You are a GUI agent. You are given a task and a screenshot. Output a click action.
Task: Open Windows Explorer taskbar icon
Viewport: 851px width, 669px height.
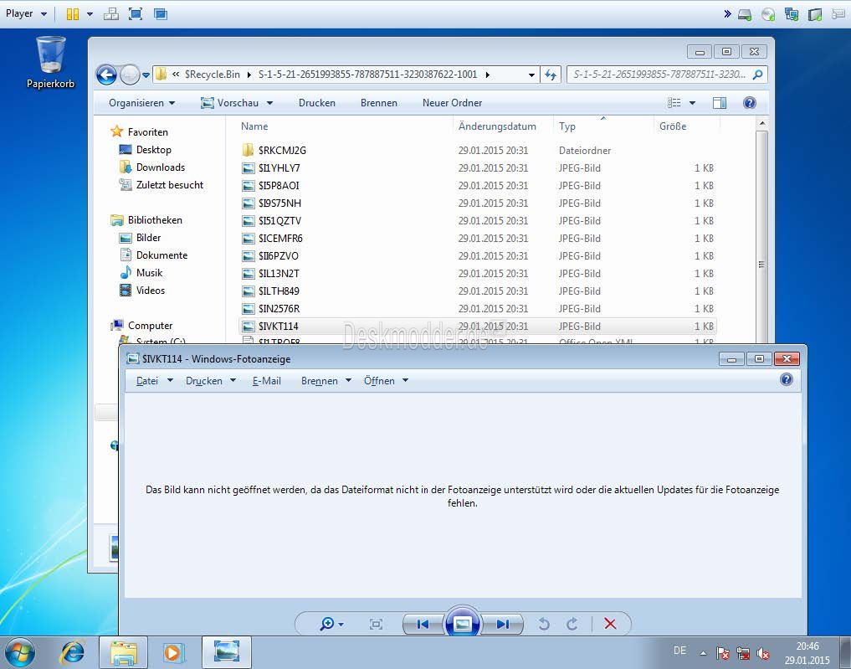(123, 652)
